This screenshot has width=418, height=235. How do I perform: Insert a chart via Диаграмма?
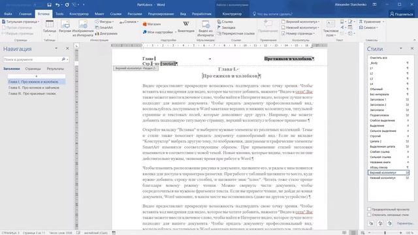tap(106, 33)
